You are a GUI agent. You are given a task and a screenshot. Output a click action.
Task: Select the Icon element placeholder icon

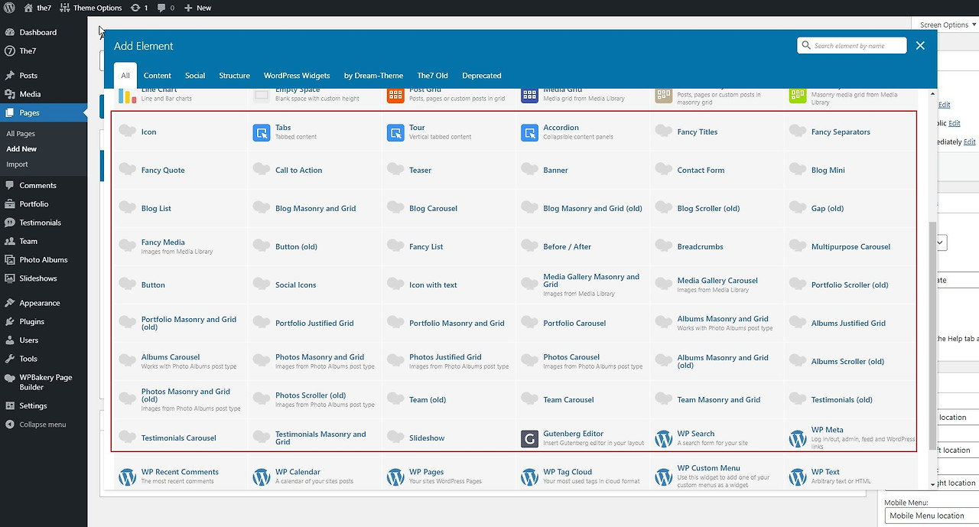point(128,132)
